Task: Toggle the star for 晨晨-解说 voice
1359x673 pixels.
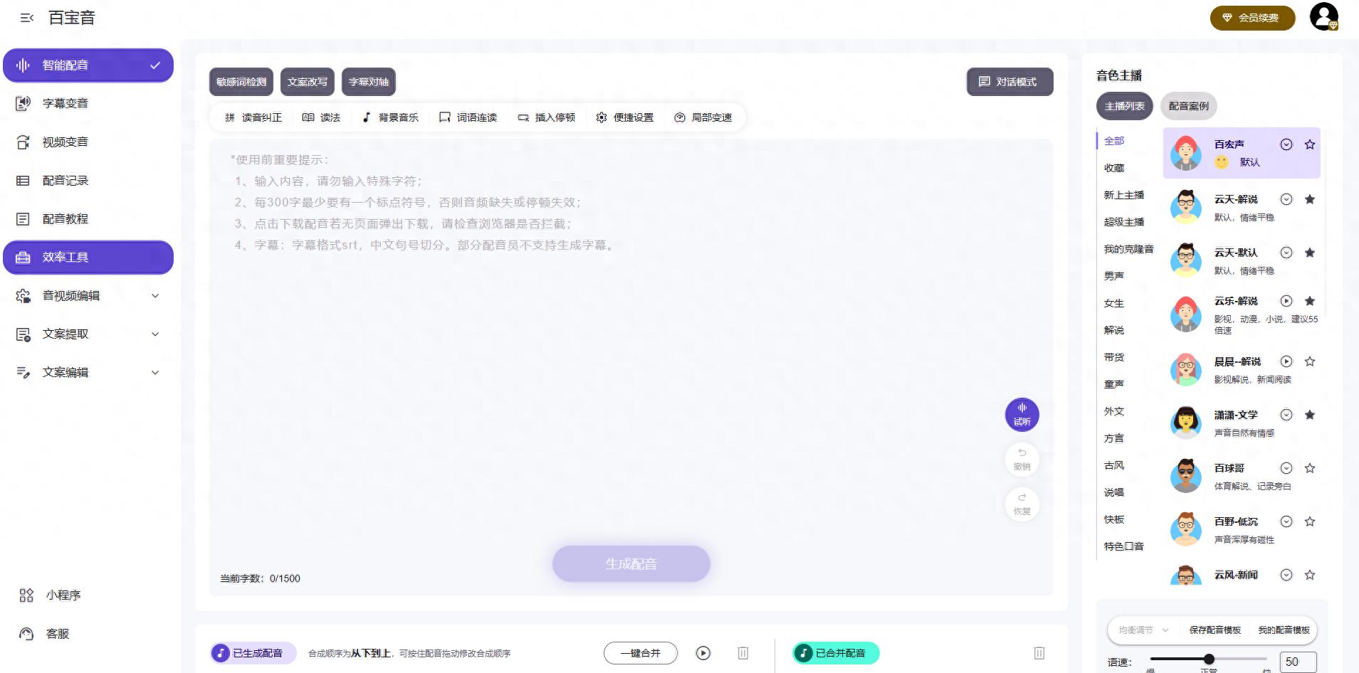Action: [x=1309, y=361]
